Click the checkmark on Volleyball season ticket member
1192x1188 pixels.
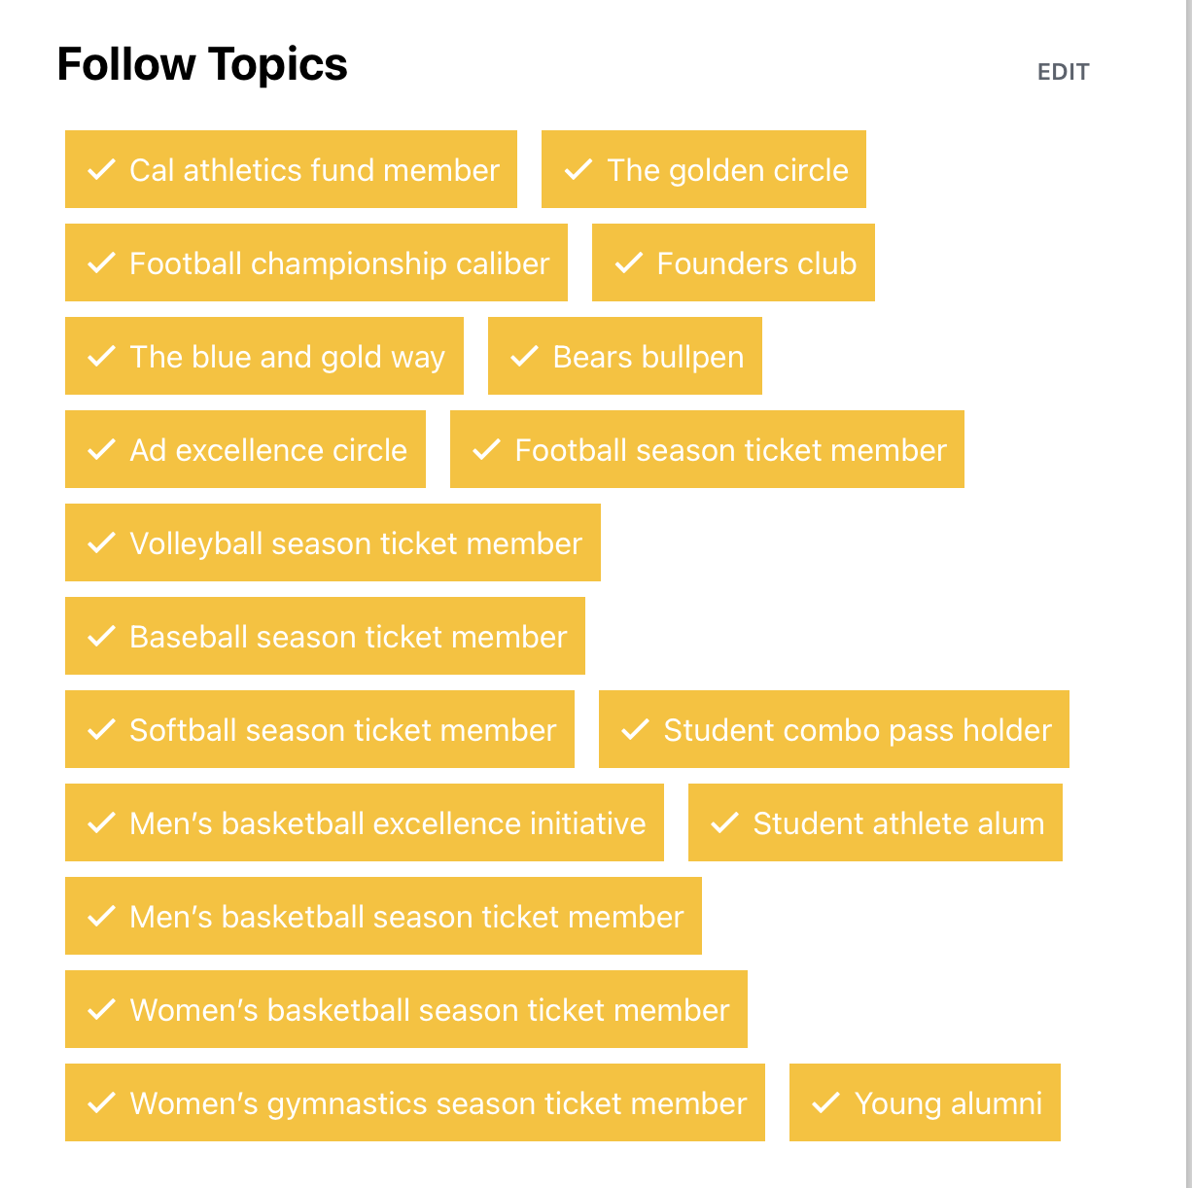point(102,542)
